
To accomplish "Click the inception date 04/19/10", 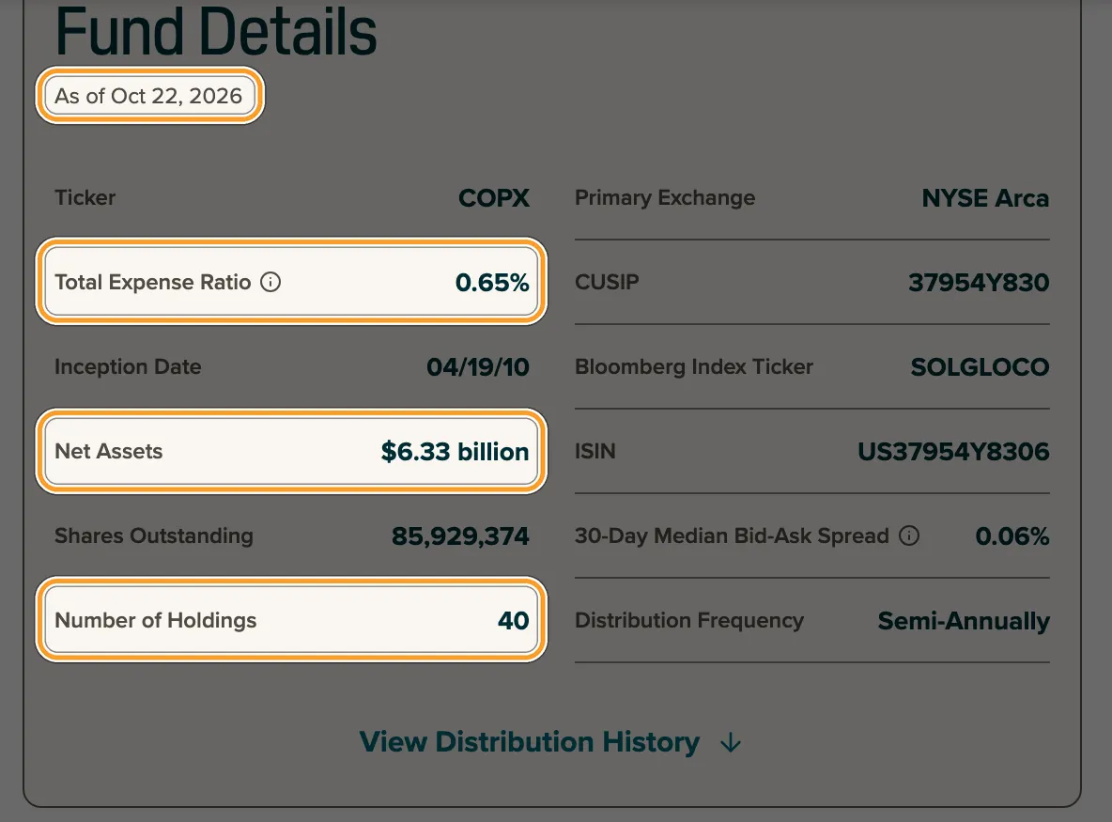I will pos(478,366).
